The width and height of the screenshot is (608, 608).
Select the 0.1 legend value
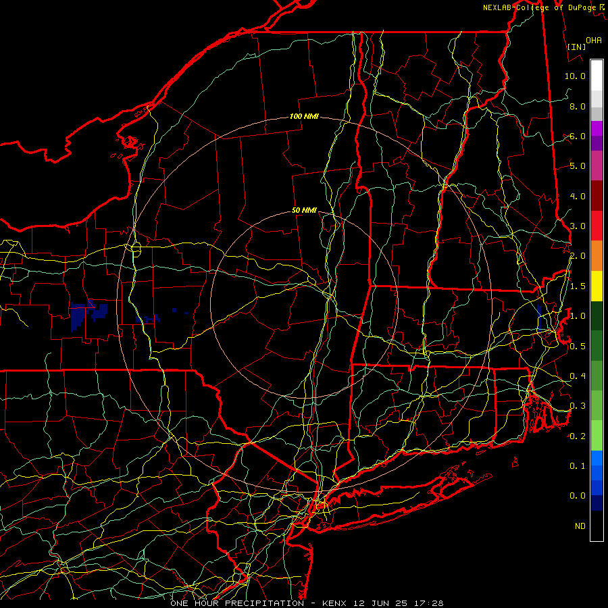578,465
